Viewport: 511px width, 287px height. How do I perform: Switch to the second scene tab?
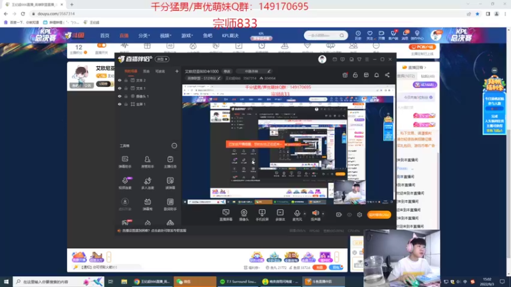click(x=146, y=71)
